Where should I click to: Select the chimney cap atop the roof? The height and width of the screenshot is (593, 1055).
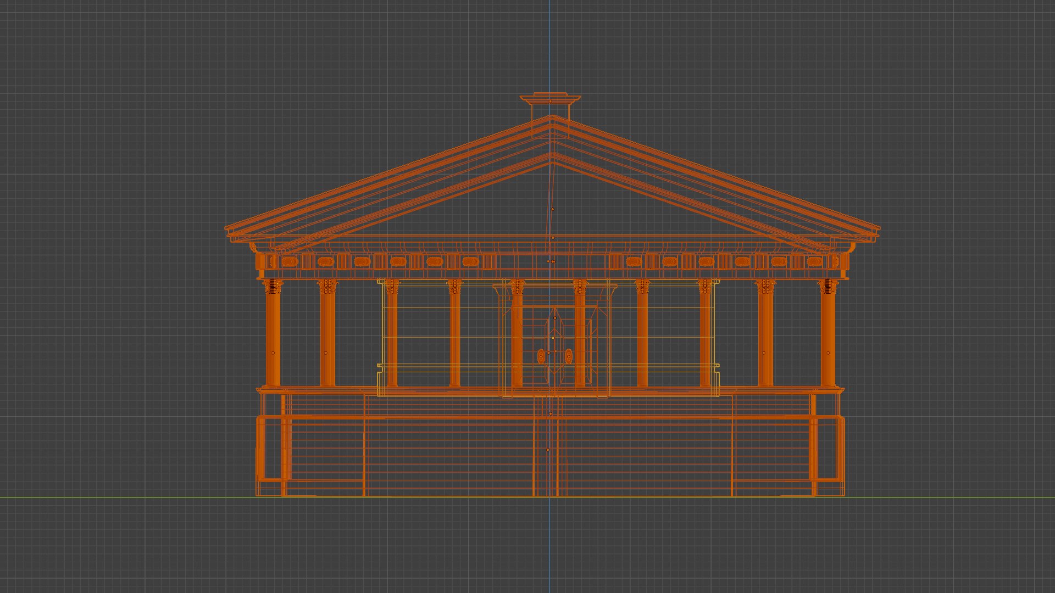click(550, 99)
